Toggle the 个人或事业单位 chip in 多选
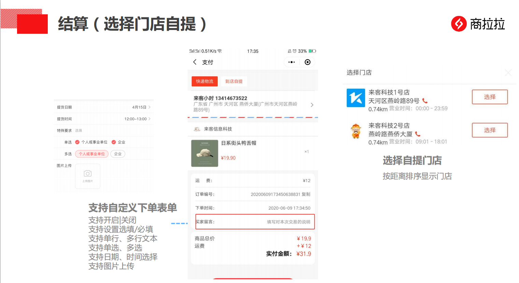 [92, 154]
